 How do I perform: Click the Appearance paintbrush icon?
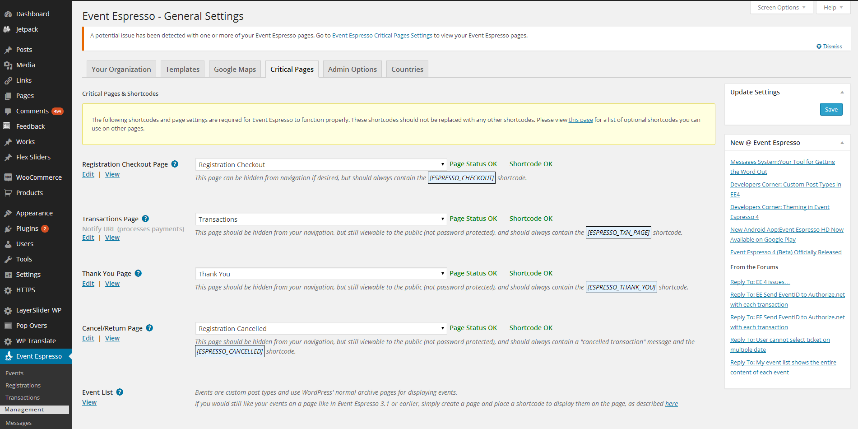click(8, 213)
